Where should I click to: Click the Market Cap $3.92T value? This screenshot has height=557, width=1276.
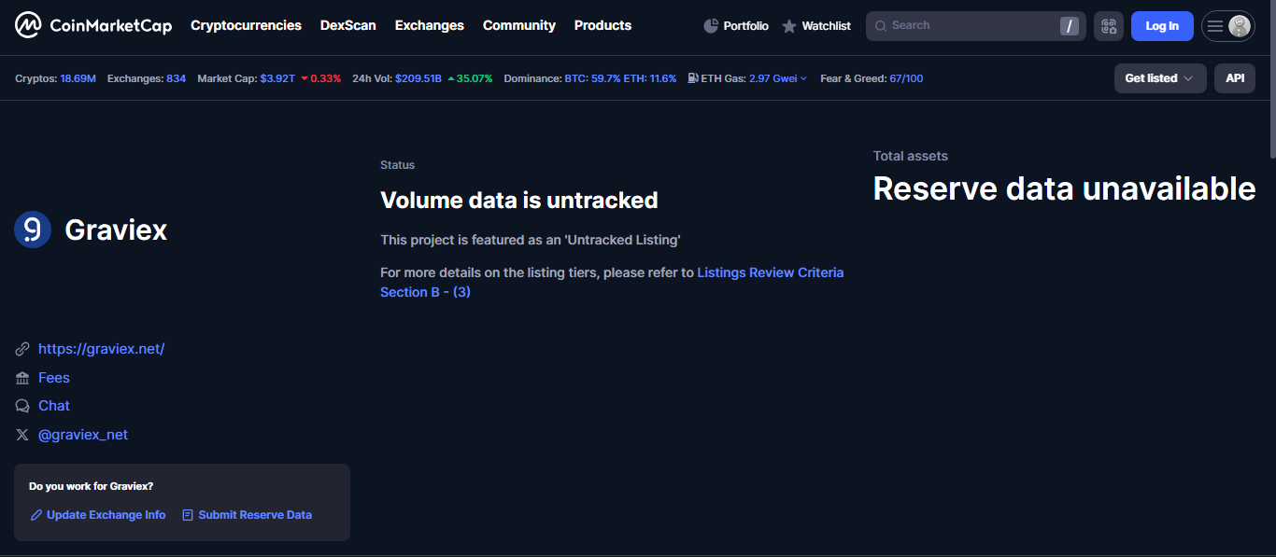(x=277, y=78)
